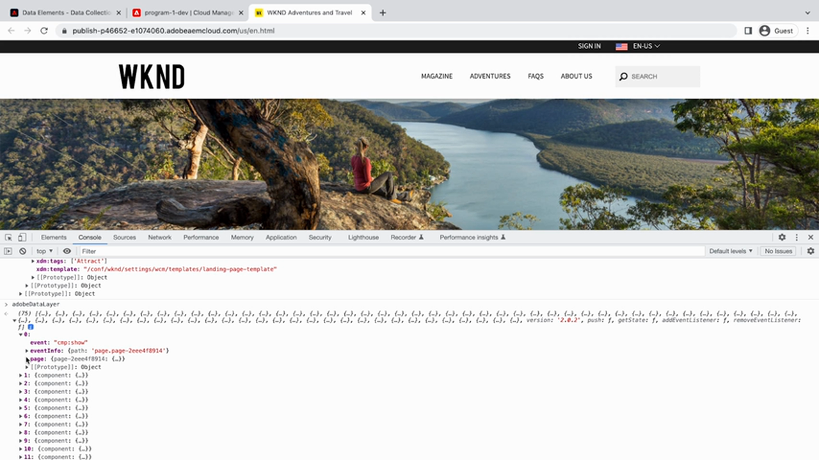Click the US flag icon
Screen dimensions: 819x460
coord(621,46)
